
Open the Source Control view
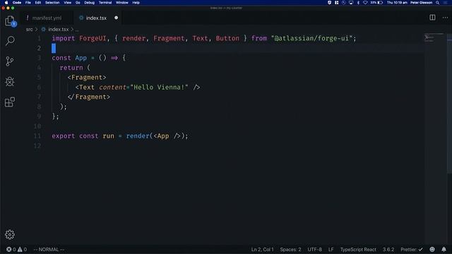(x=10, y=61)
